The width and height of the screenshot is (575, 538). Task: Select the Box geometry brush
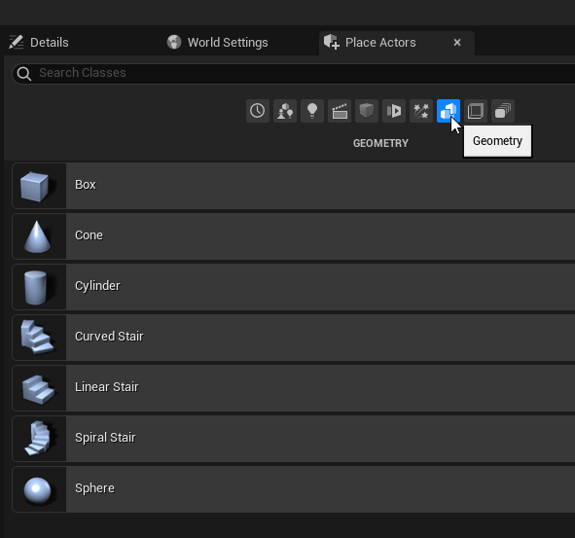(x=294, y=186)
